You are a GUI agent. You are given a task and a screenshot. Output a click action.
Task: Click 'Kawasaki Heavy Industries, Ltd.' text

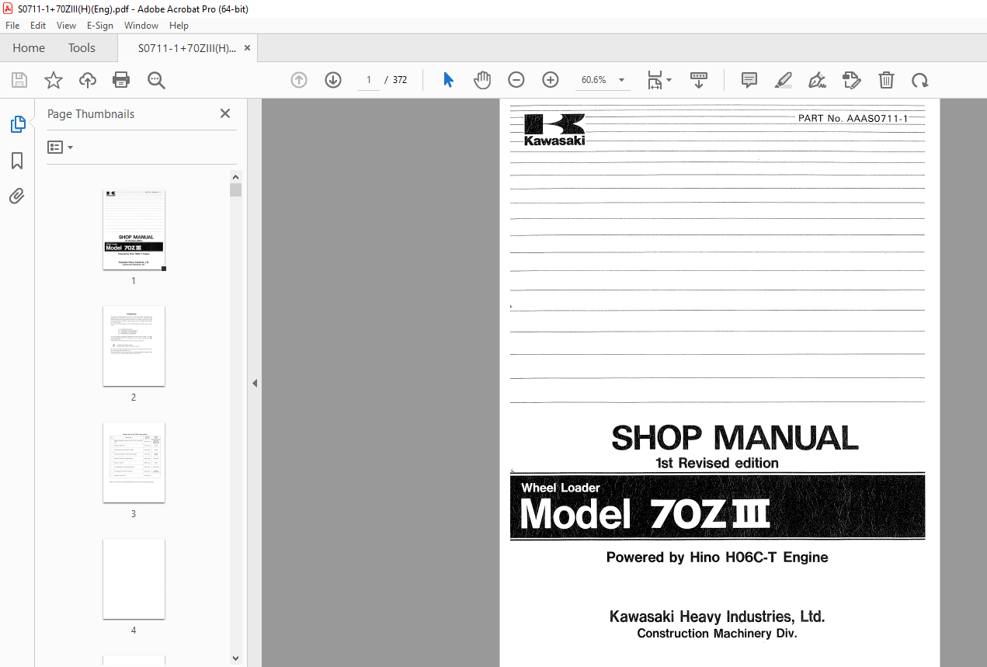click(717, 617)
